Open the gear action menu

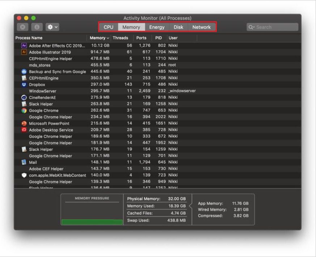[52, 27]
